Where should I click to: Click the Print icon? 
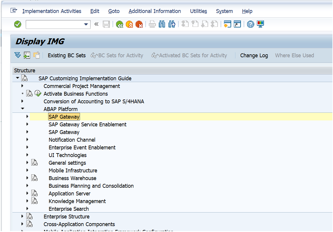tap(152, 24)
